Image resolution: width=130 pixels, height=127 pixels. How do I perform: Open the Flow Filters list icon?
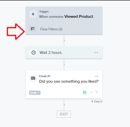(33, 29)
